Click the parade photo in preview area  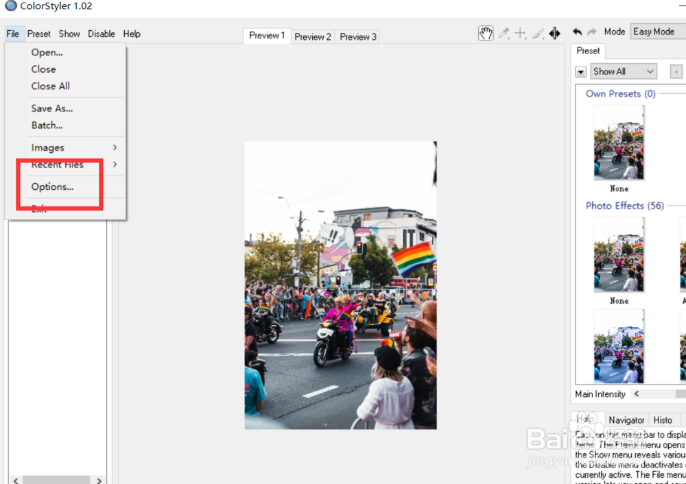point(340,285)
